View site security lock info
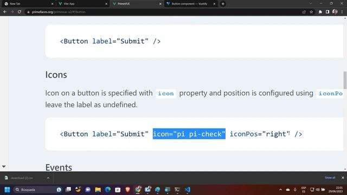 coord(28,12)
